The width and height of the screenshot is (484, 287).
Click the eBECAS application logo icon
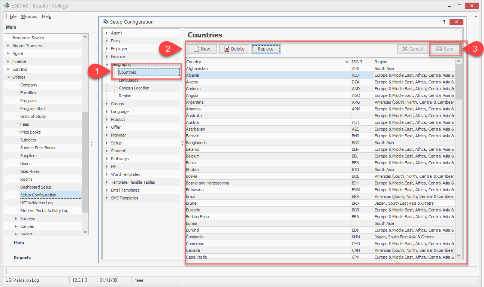[x=6, y=6]
